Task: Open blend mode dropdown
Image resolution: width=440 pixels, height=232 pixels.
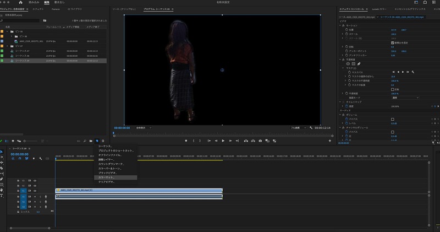Action: [x=405, y=98]
